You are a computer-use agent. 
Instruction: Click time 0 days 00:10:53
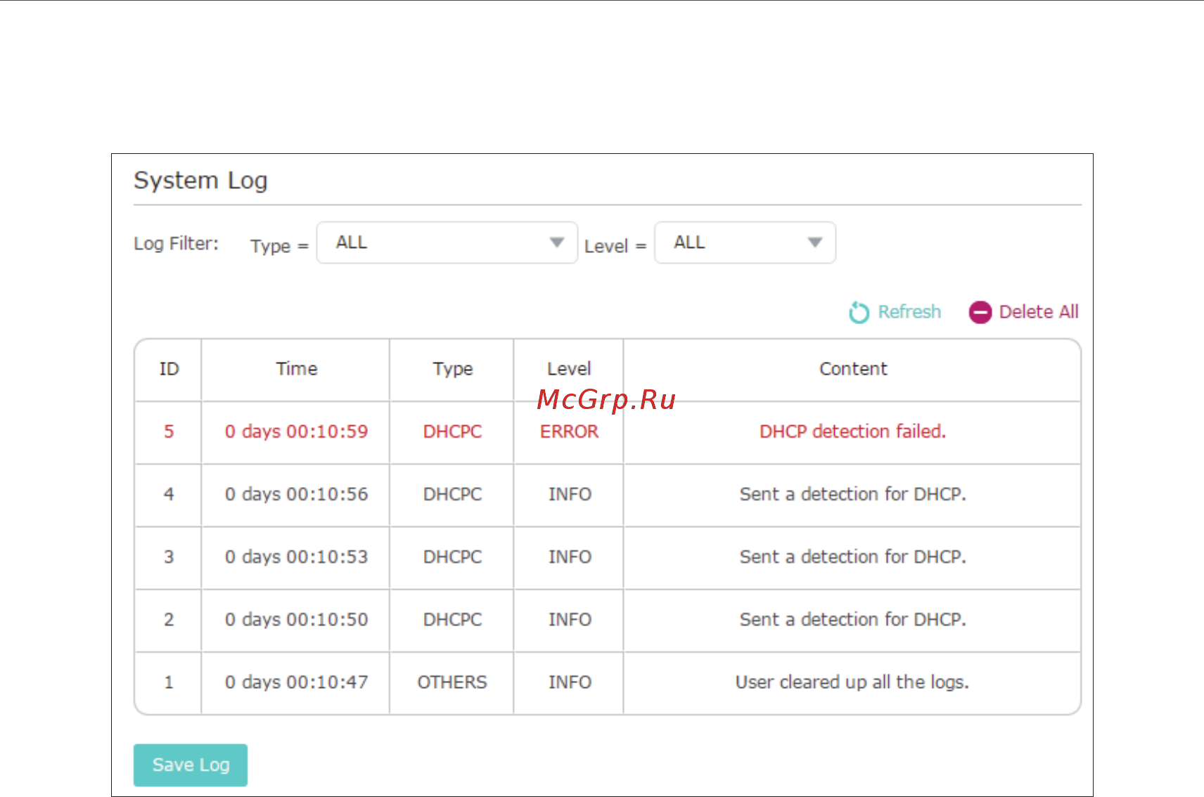pos(296,557)
